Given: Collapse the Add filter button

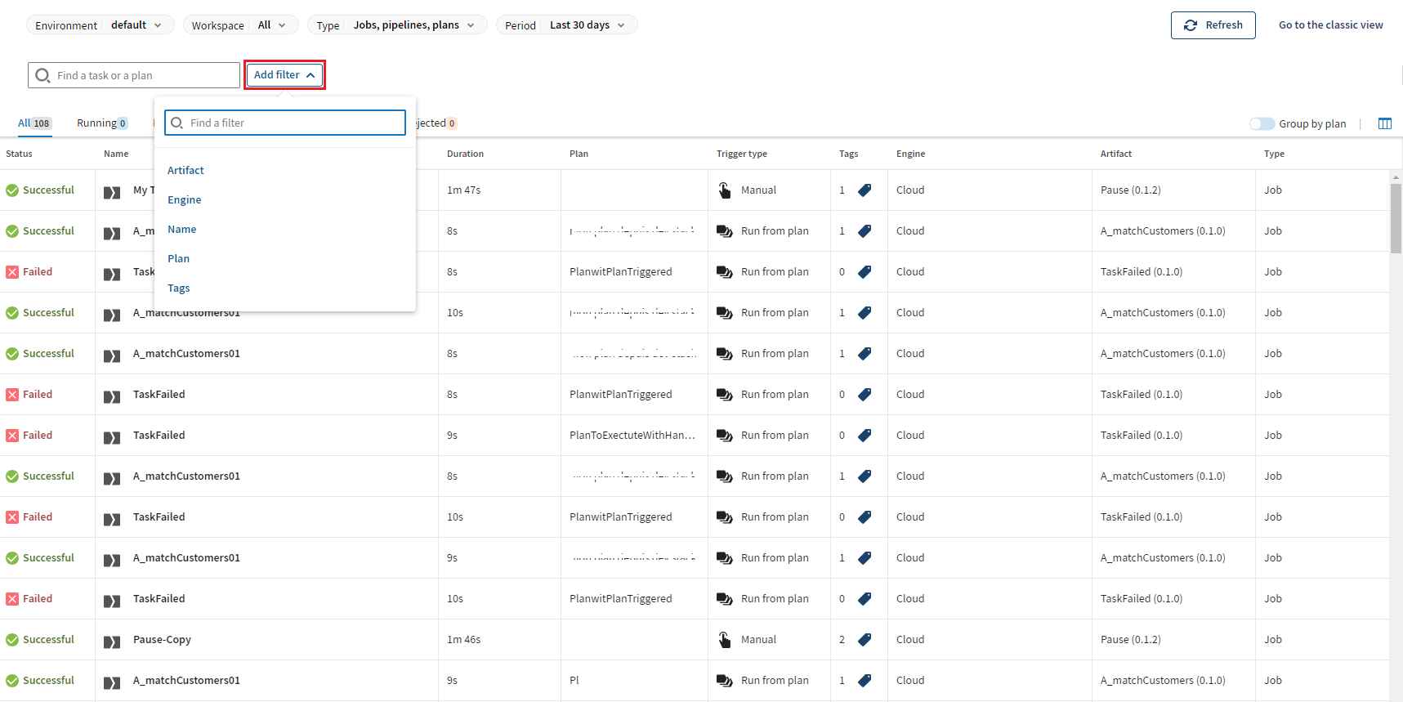Looking at the screenshot, I should (x=284, y=75).
